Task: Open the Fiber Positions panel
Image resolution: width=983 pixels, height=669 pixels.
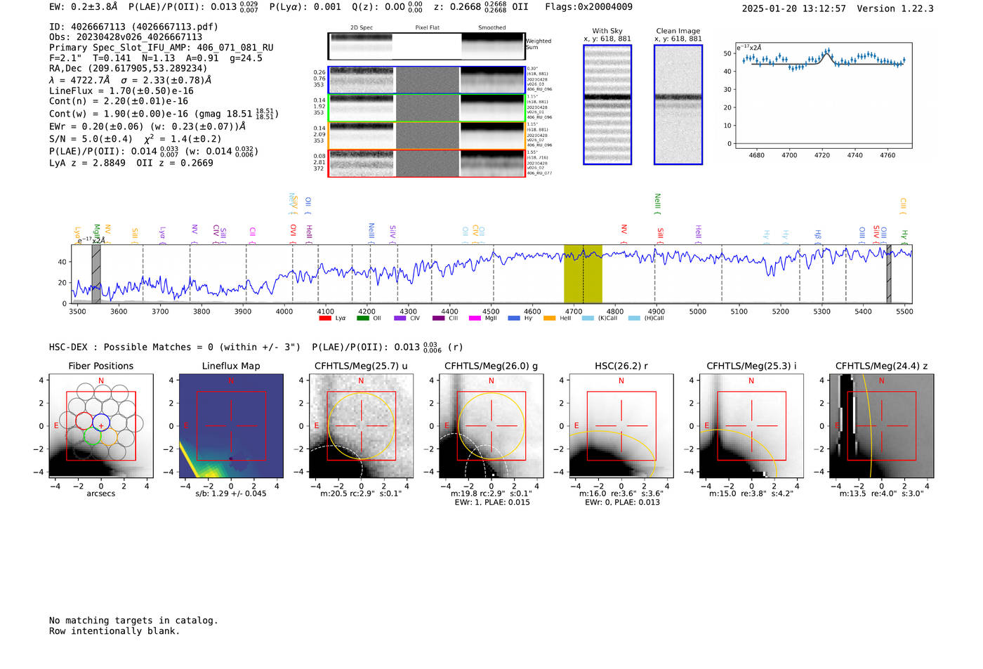Action: [x=101, y=426]
